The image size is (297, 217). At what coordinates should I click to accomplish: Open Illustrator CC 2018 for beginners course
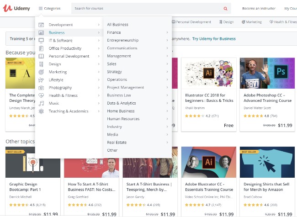(209, 98)
